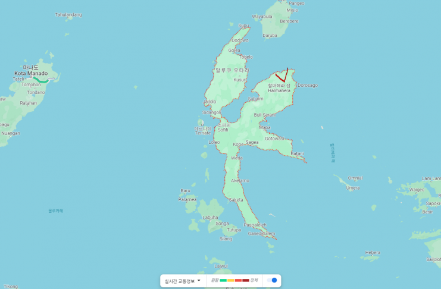Image resolution: width=441 pixels, height=289 pixels.
Task: Click the Jailolo town label
Action: pos(209,102)
